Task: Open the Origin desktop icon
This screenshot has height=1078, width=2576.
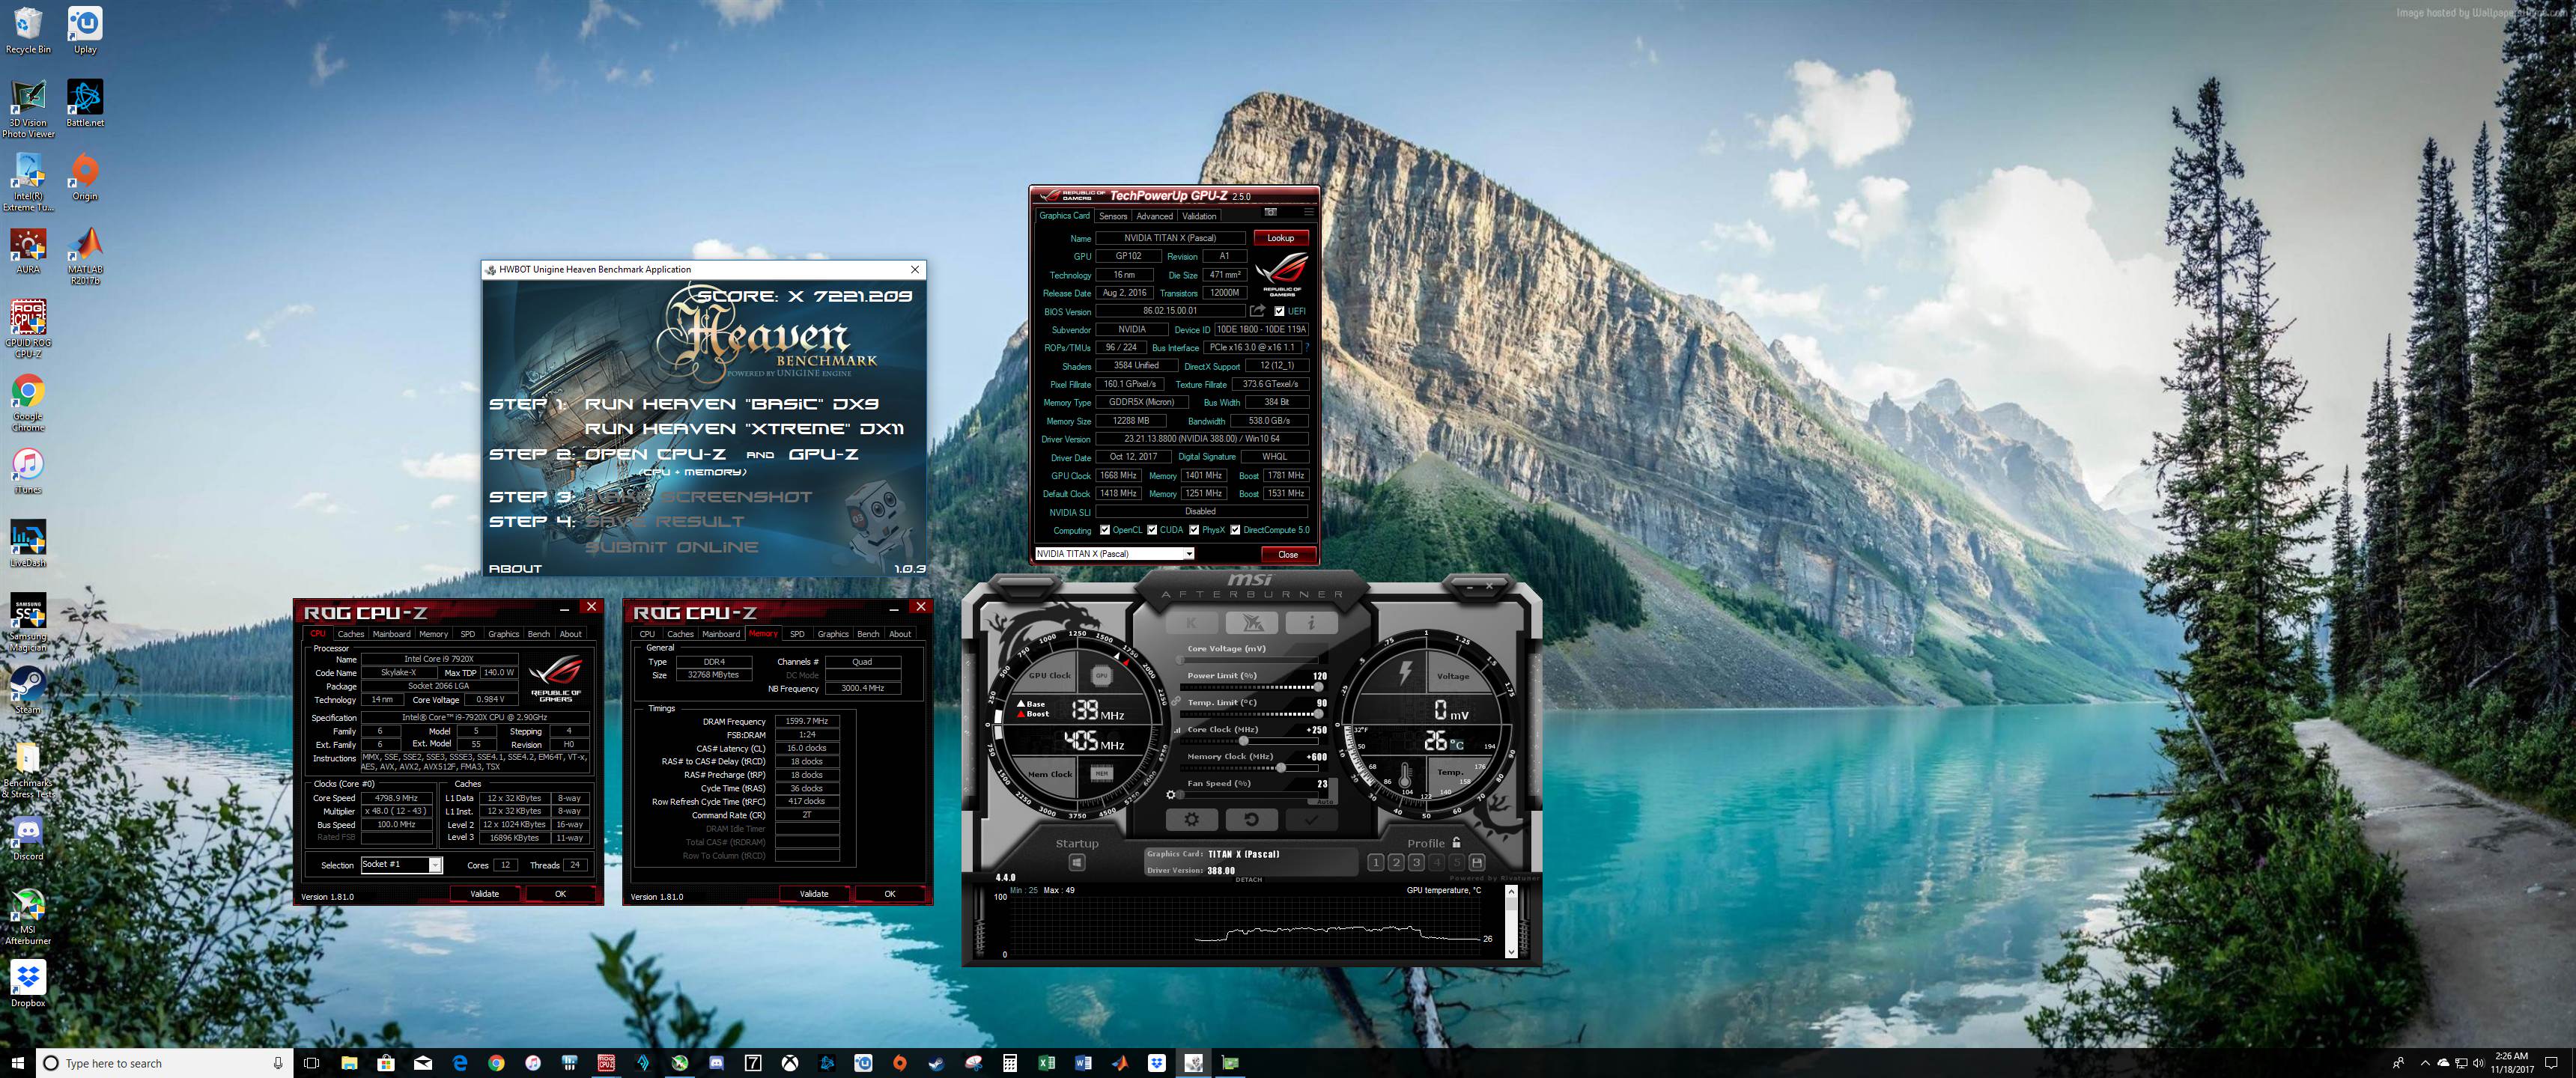Action: click(x=85, y=177)
